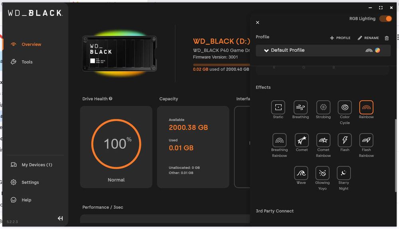Apply the Glowing Yoyo effect
Image resolution: width=399 pixels, height=229 pixels.
[322, 173]
